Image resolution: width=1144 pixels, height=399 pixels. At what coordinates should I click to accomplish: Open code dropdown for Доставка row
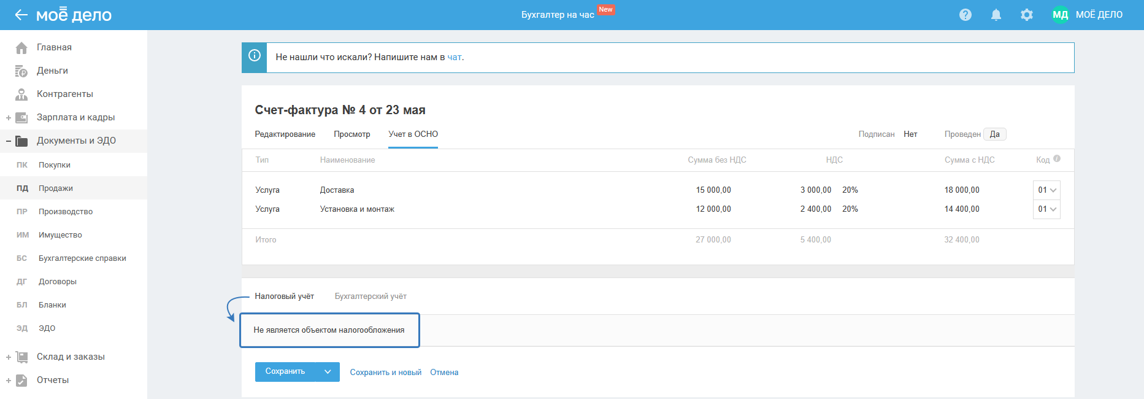click(1046, 190)
